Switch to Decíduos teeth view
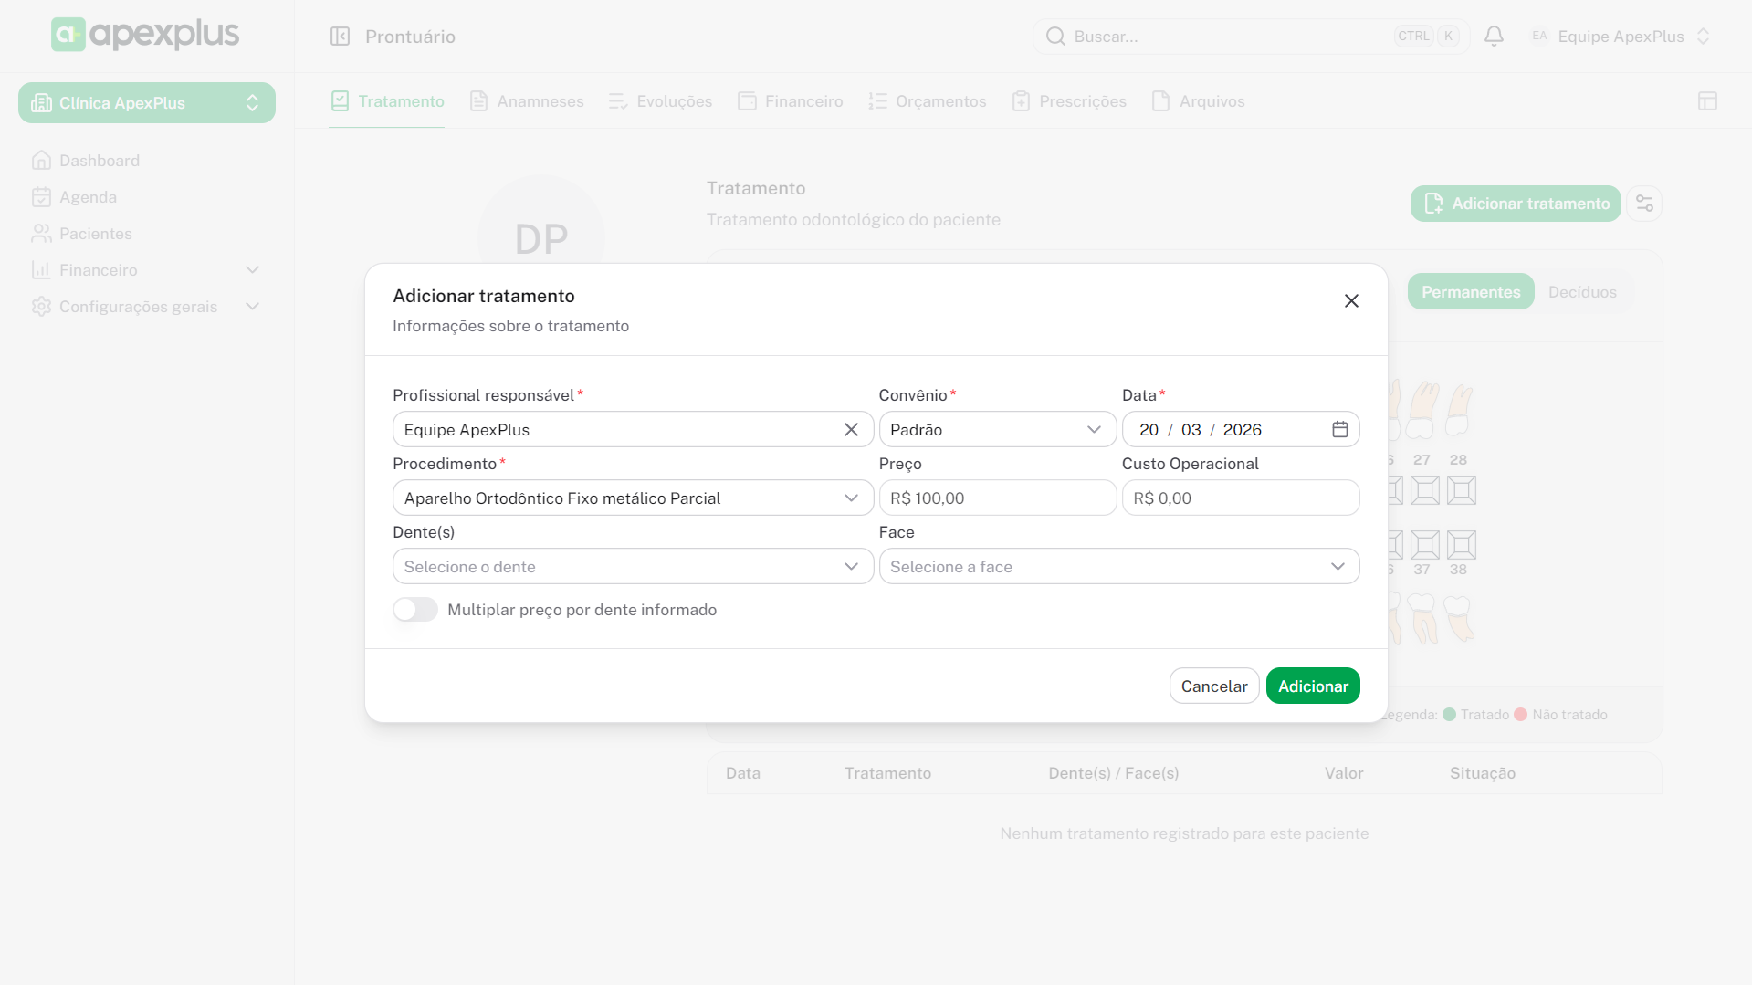The image size is (1752, 985). pos(1582,292)
